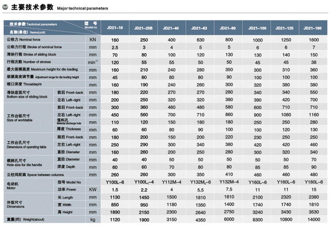Click weight value 6000
This screenshot has width=331, height=227.
click(229, 219)
